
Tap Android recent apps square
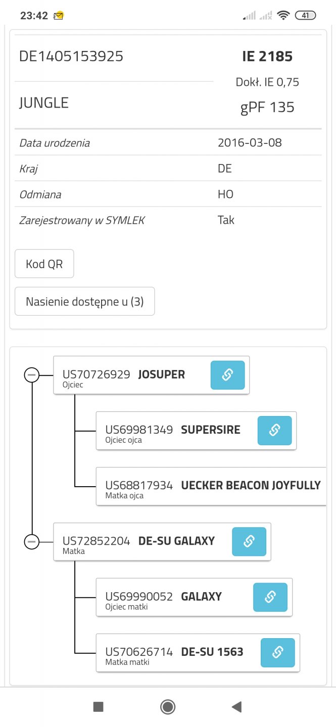(99, 707)
